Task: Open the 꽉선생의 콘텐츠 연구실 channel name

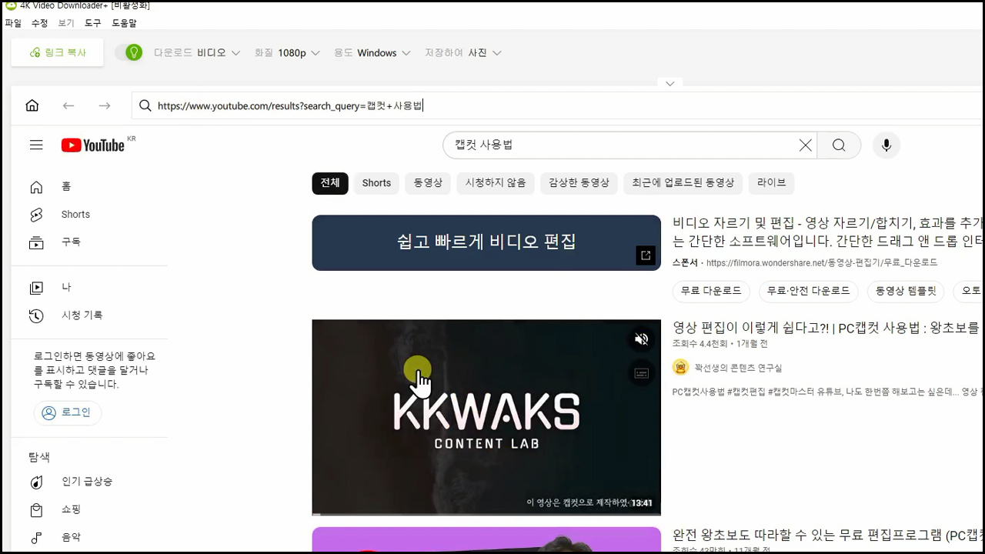Action: click(738, 369)
